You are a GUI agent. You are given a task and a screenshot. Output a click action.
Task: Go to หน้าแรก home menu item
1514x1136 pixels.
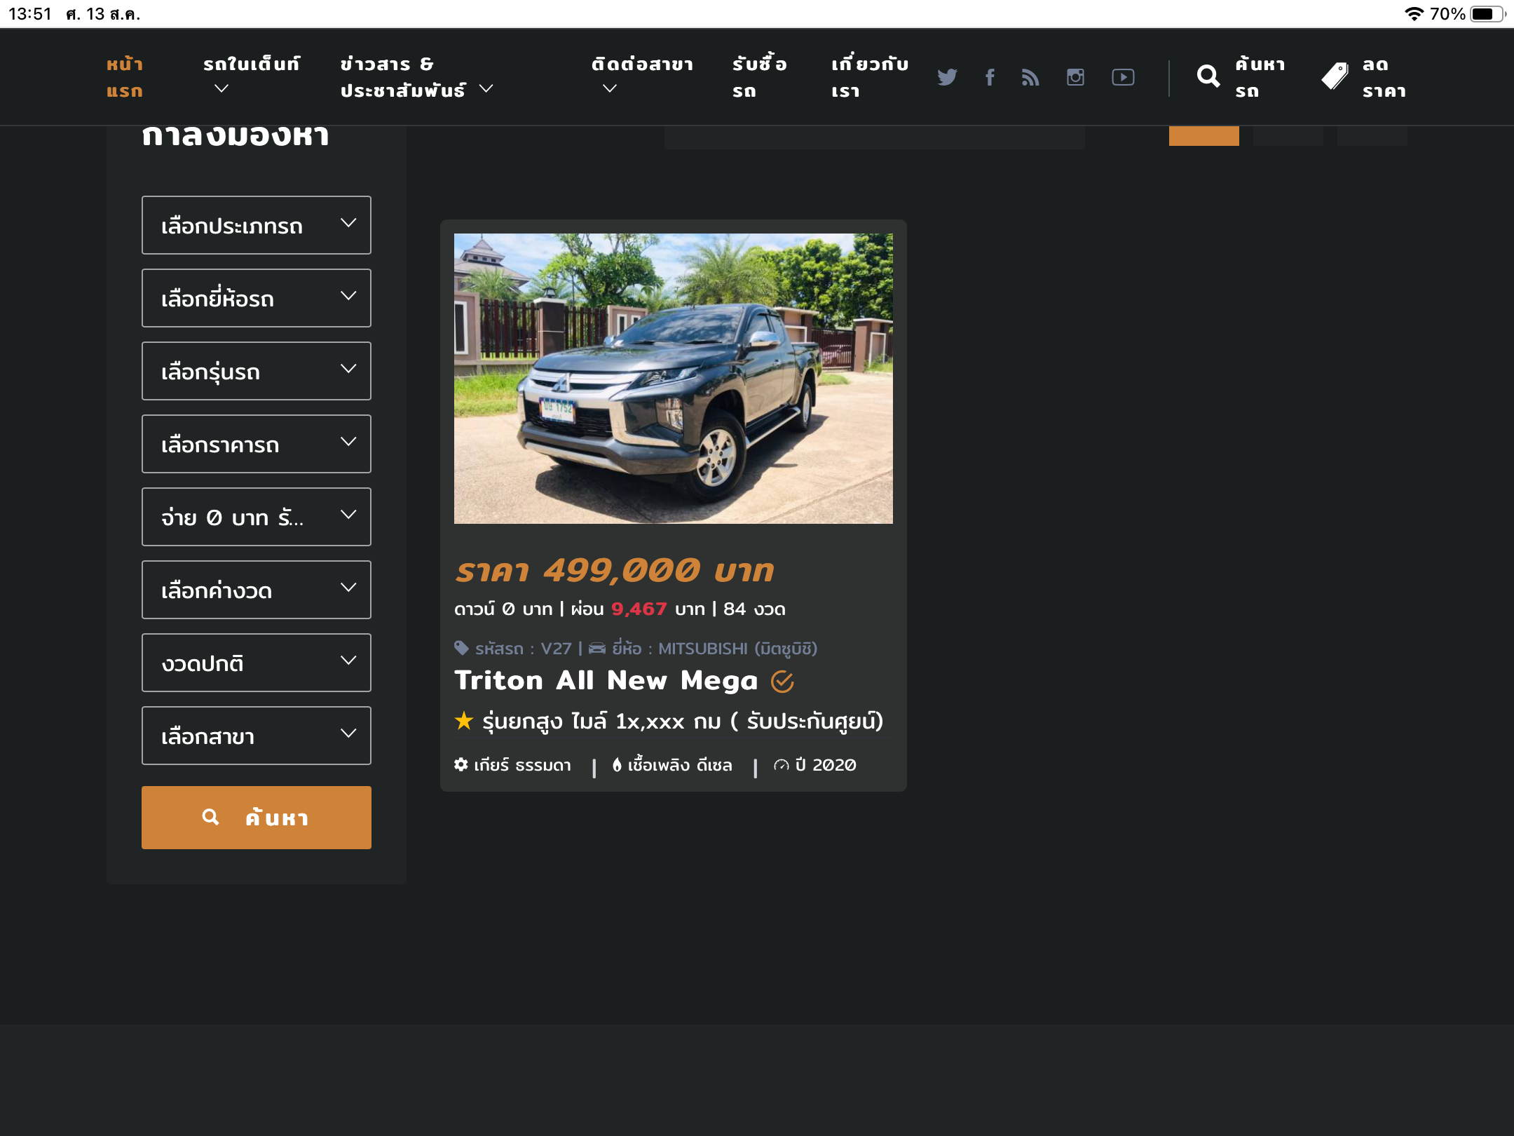125,77
